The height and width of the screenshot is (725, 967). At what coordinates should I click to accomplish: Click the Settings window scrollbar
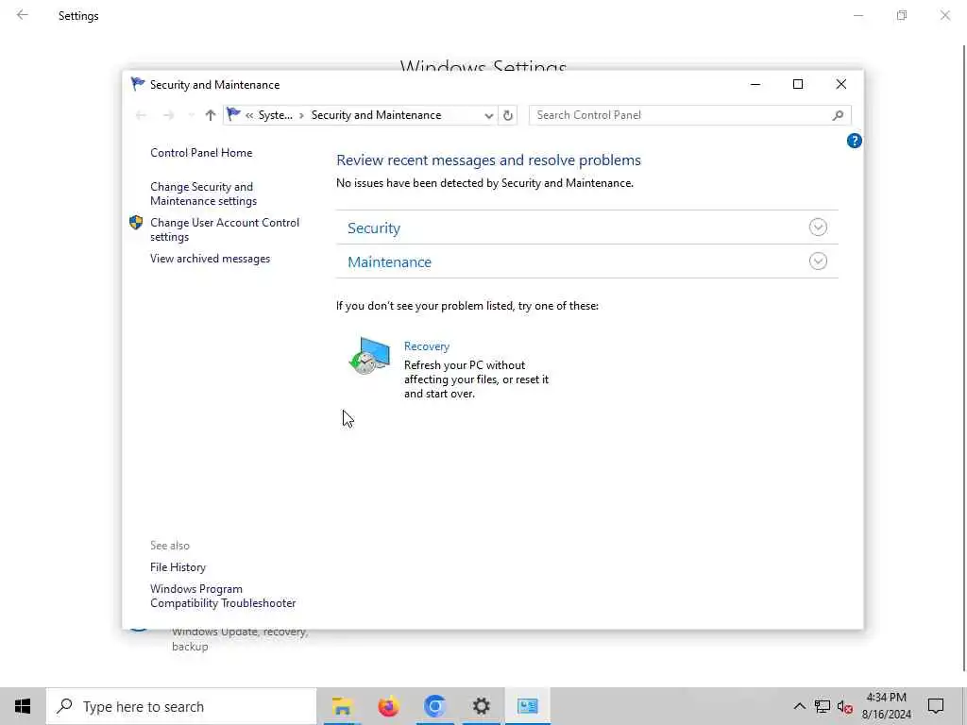[x=964, y=358]
